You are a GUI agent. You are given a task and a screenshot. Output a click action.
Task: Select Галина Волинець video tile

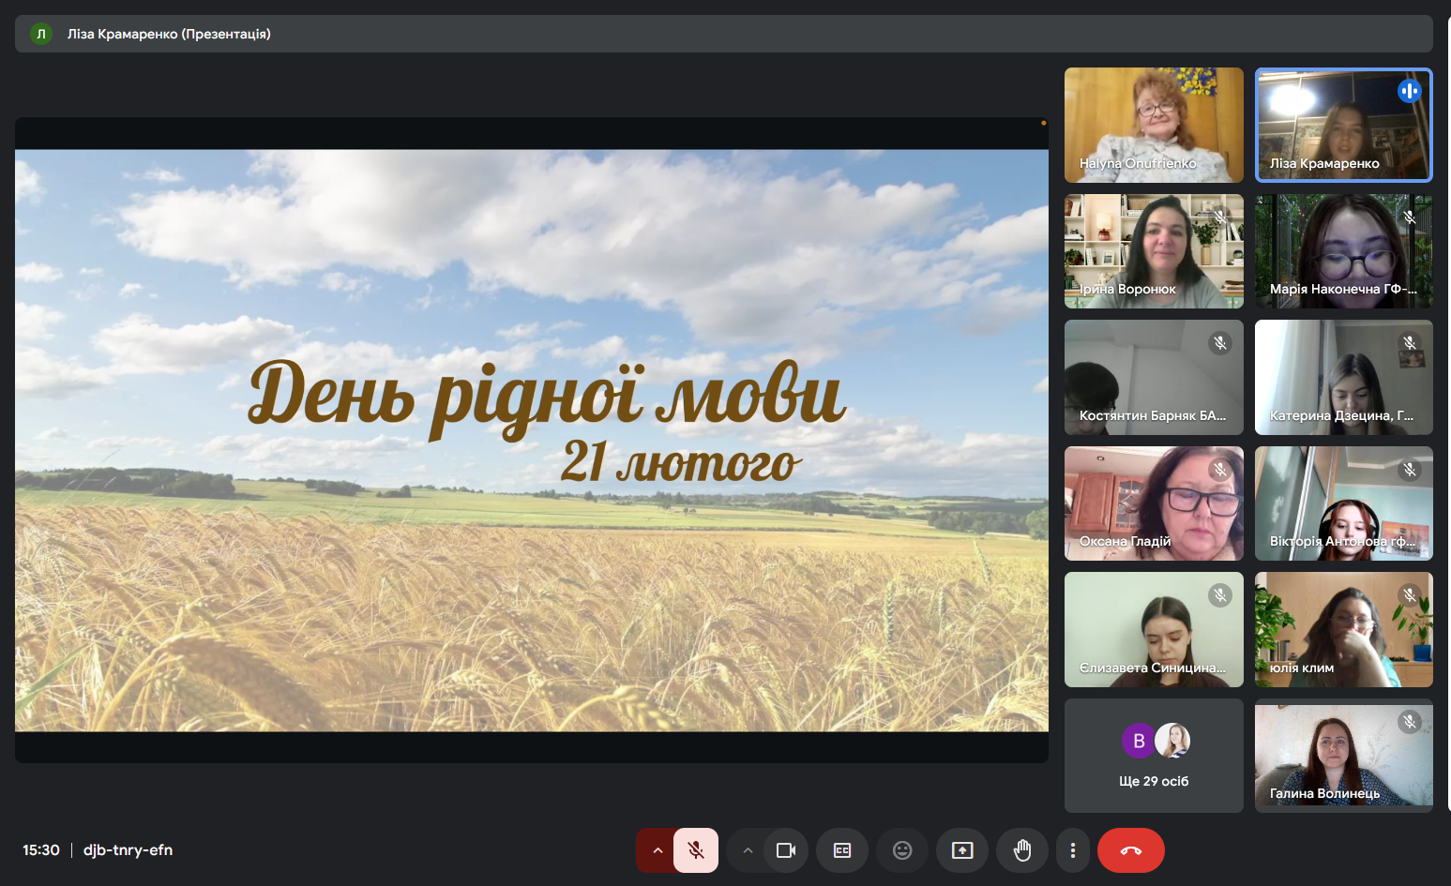click(x=1343, y=756)
